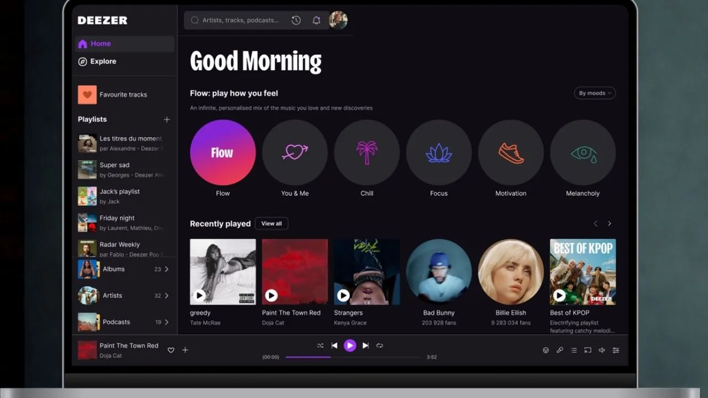Expand the Albums section chevron
Viewport: 708px width, 398px height.
coord(166,269)
